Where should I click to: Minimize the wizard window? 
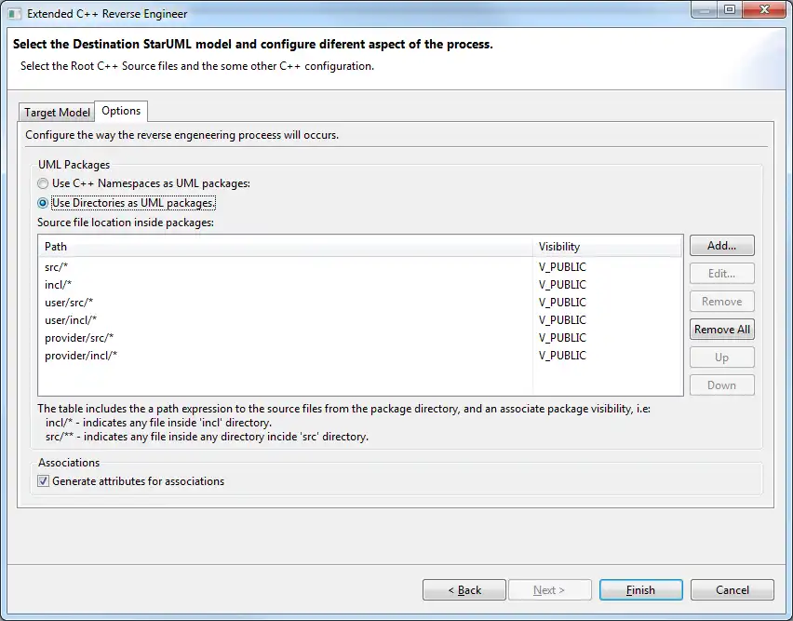coord(705,9)
